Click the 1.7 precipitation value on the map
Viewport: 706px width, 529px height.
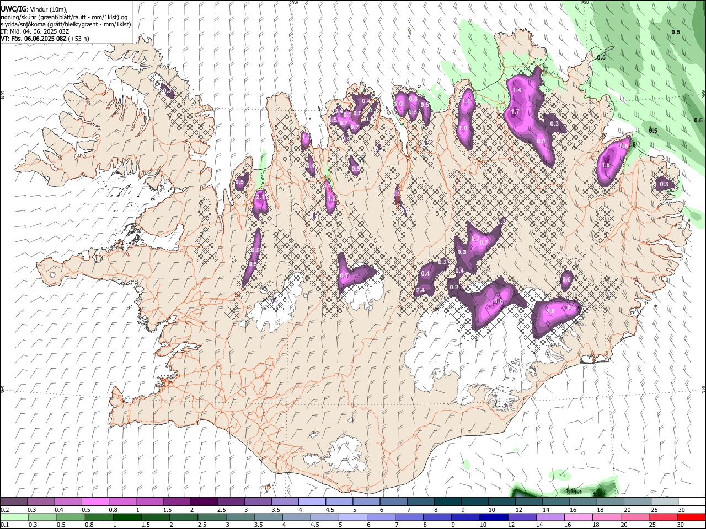pos(515,112)
